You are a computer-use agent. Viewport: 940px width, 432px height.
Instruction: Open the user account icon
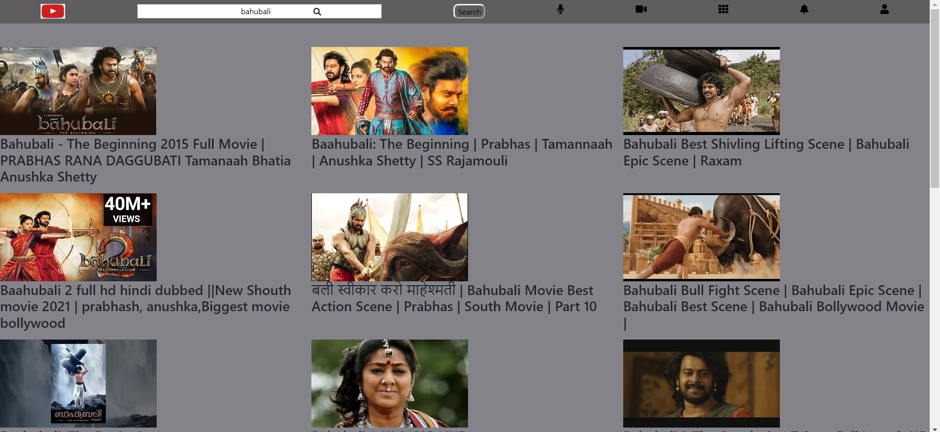pyautogui.click(x=884, y=9)
